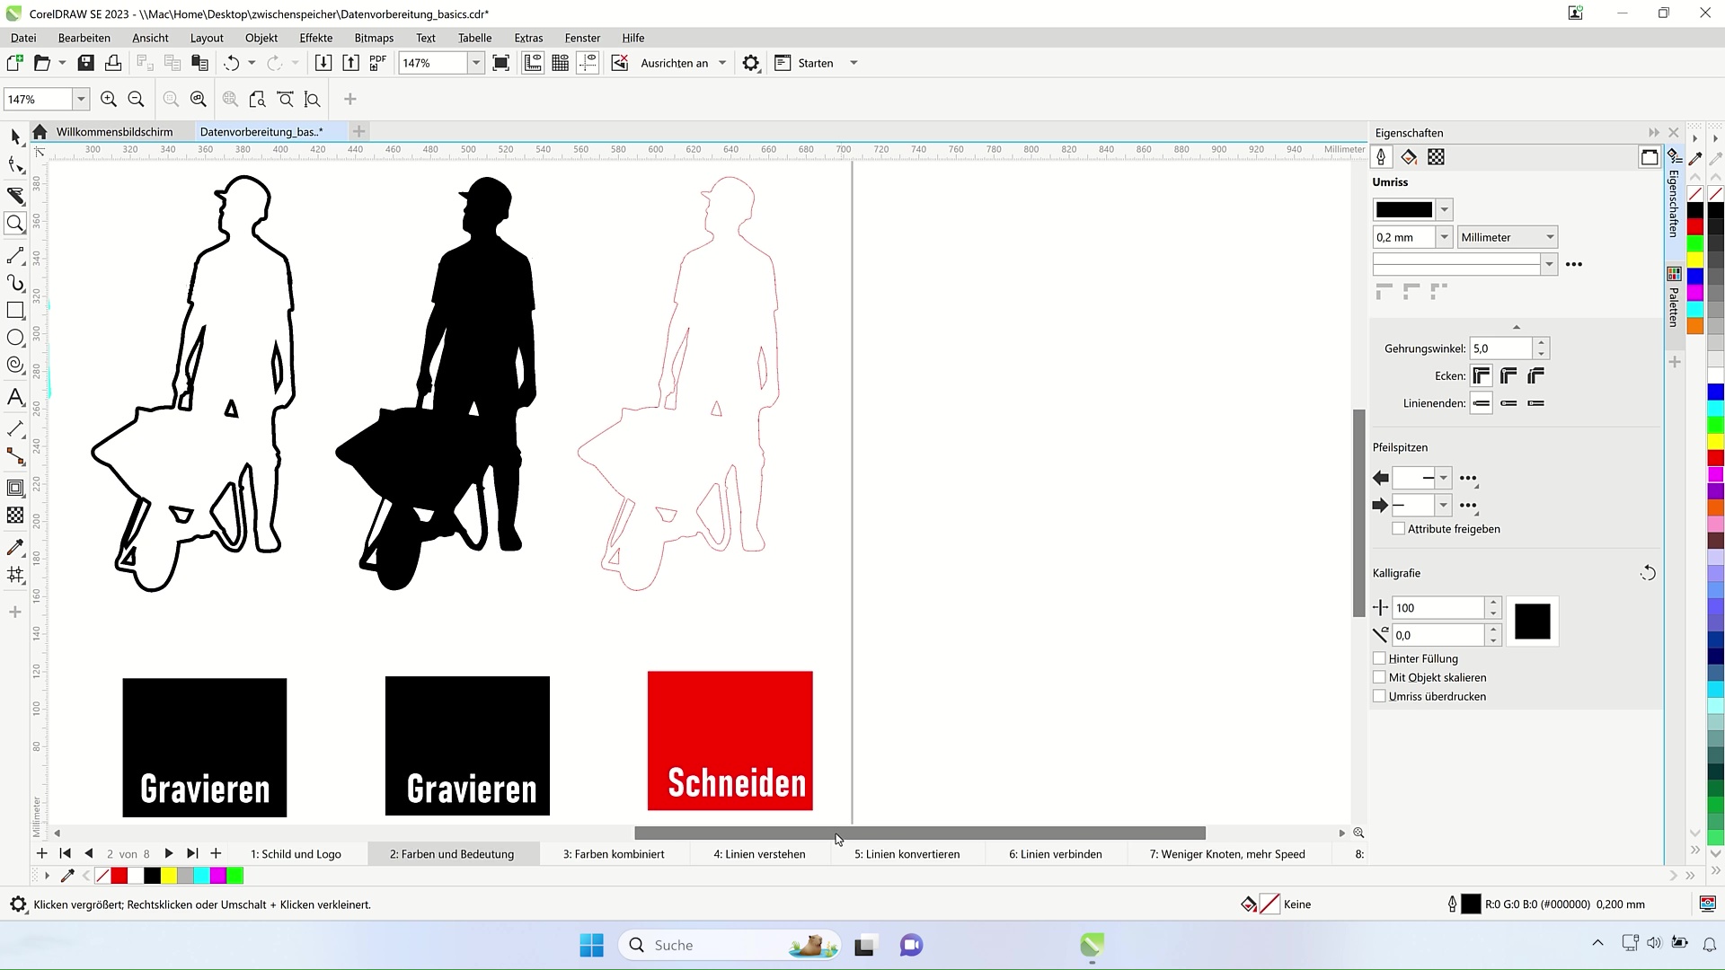Toggle the 'Hinter Füllung' checkbox
Image resolution: width=1725 pixels, height=970 pixels.
pyautogui.click(x=1378, y=657)
